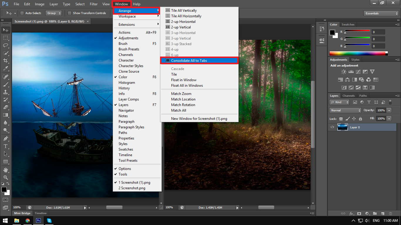Toggle lock transparent pixels
Screen dimensions: 401x225
click(341, 119)
